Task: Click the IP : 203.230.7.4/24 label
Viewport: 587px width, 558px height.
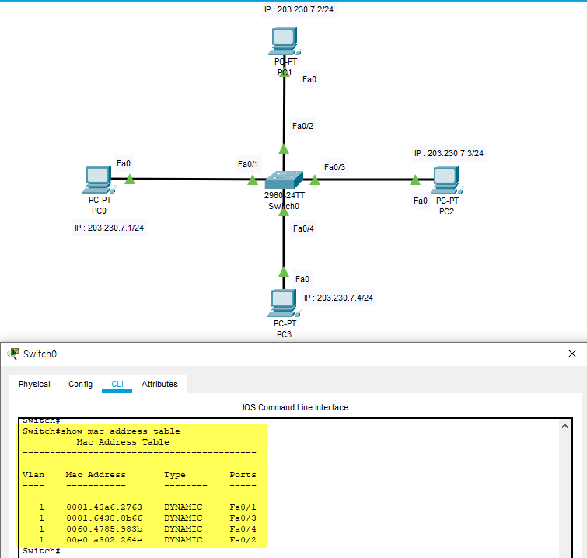Action: point(338,298)
